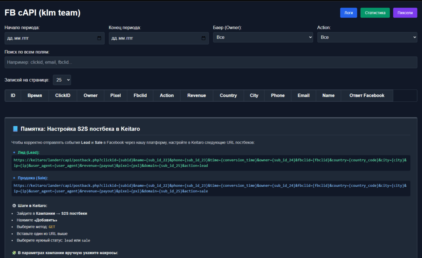This screenshot has height=258, width=422.
Task: Click the puzzle icon beside В параметрах кампании
Action: [x=14, y=253]
